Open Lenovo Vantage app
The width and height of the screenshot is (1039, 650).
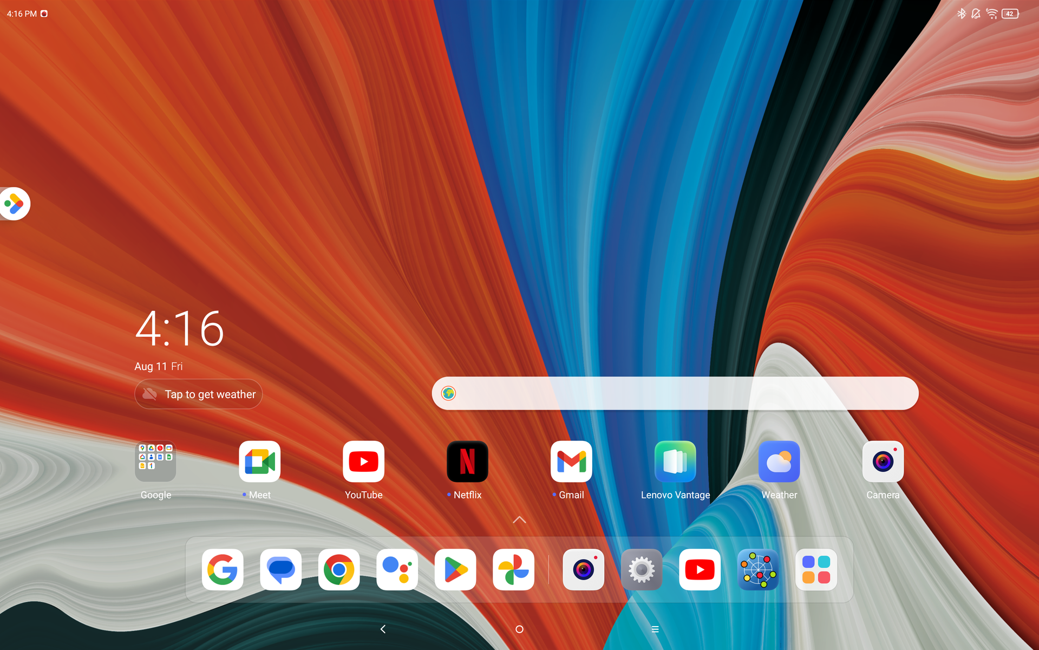coord(675,462)
